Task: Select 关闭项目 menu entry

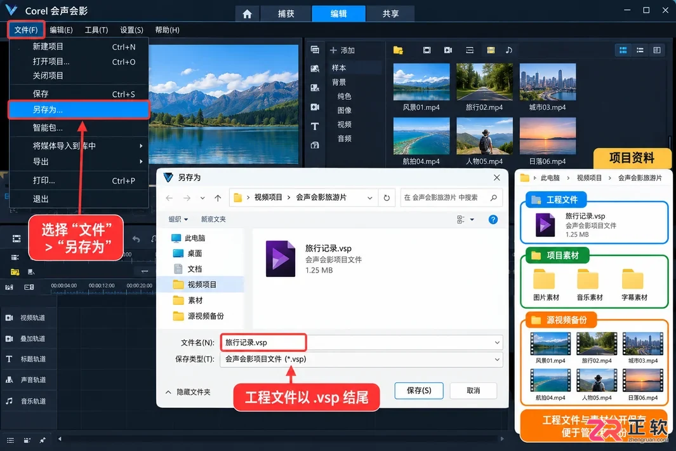Action: point(79,76)
